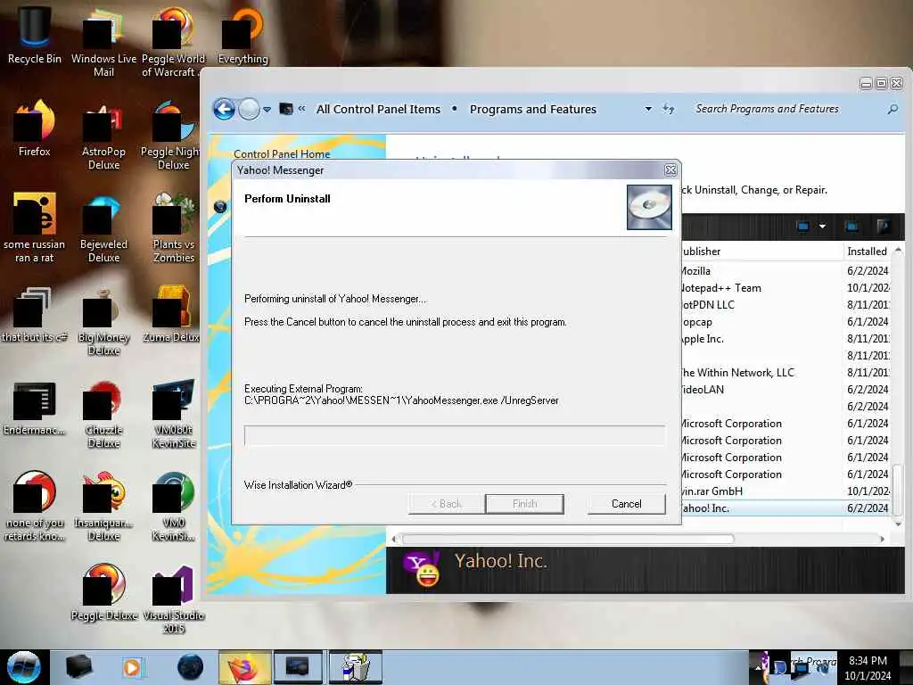This screenshot has height=685, width=913.
Task: Click the disabled Finish button
Action: [524, 504]
